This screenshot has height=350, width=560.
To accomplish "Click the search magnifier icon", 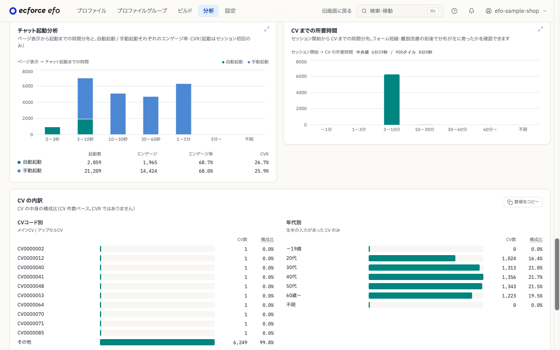I will (364, 11).
